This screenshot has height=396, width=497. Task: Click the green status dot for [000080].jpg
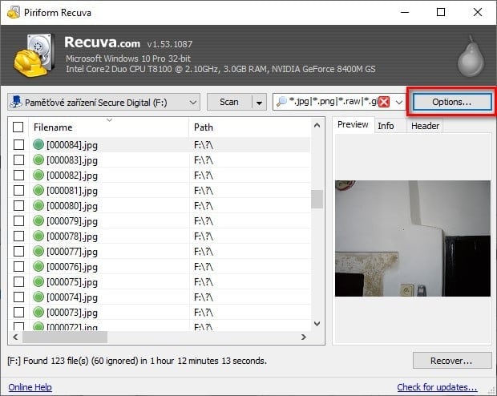point(38,205)
